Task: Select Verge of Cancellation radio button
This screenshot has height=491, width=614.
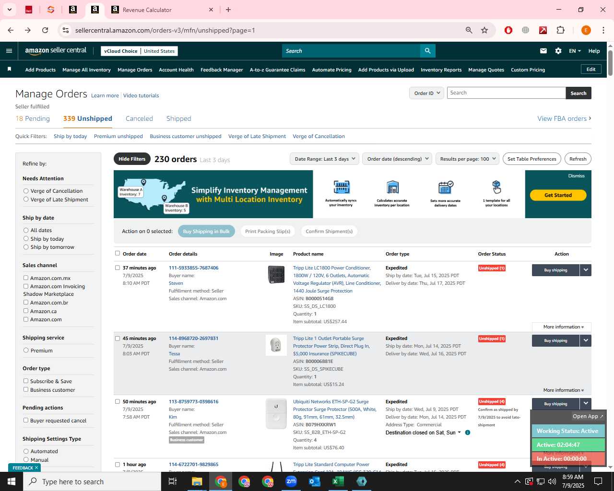Action: tap(26, 191)
